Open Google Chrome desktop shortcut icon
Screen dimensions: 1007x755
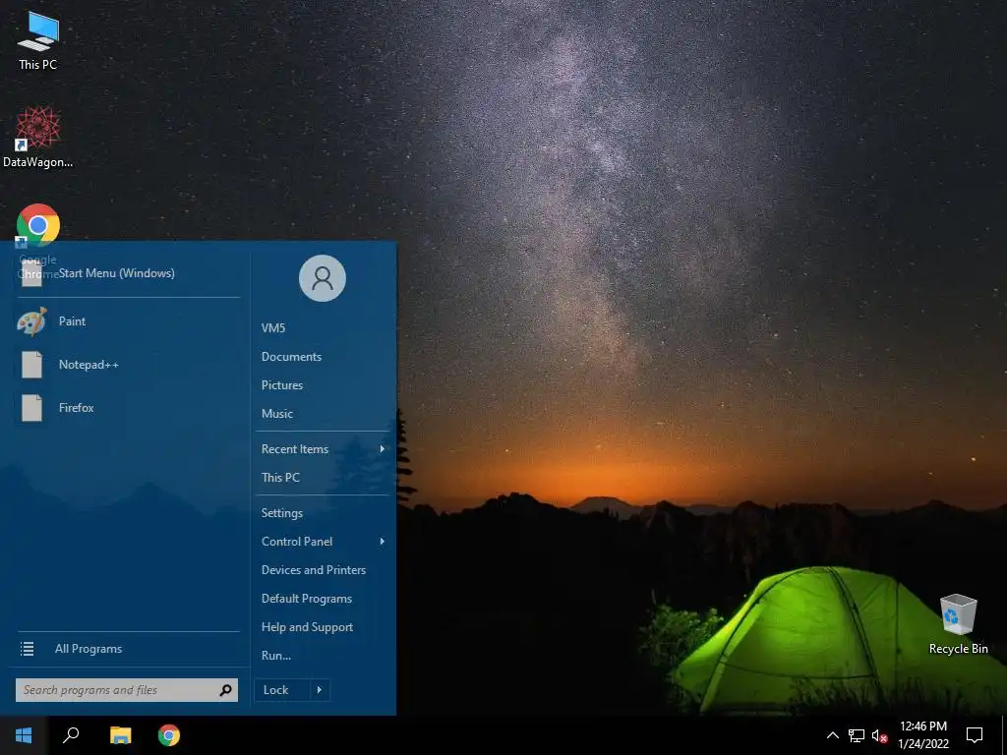pyautogui.click(x=38, y=225)
